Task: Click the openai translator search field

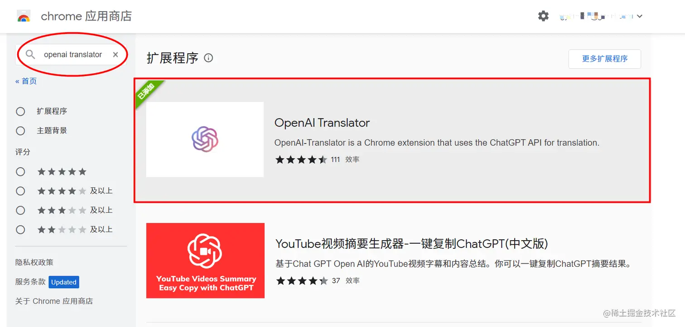Action: coord(72,55)
